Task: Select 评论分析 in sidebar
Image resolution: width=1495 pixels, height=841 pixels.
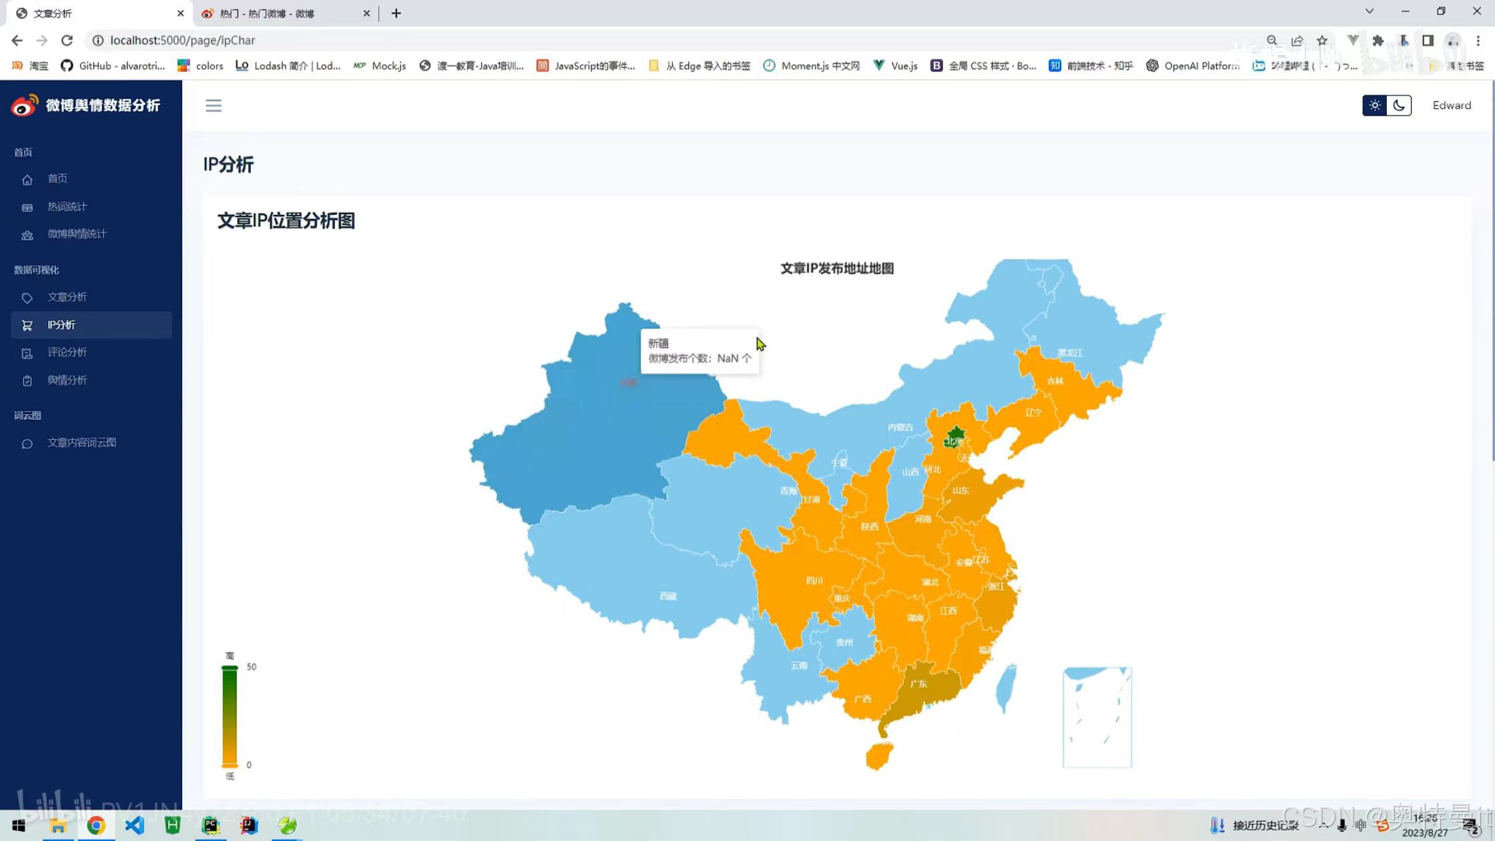Action: 67,352
